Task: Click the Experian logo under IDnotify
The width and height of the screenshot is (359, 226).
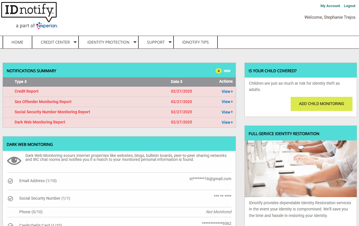Action: coord(47,26)
